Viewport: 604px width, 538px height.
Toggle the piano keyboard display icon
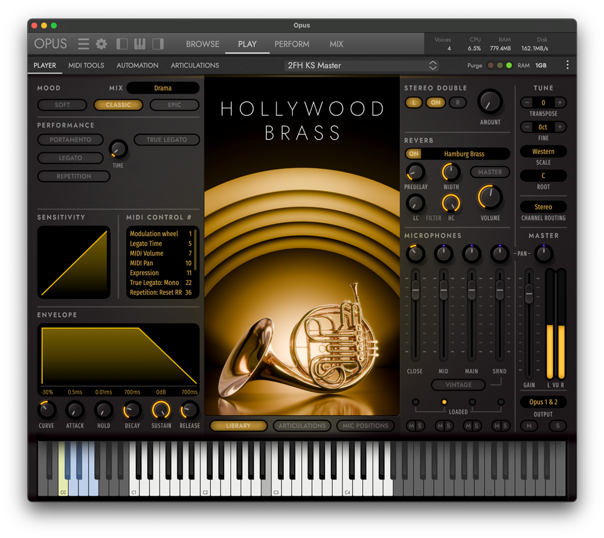pyautogui.click(x=140, y=44)
